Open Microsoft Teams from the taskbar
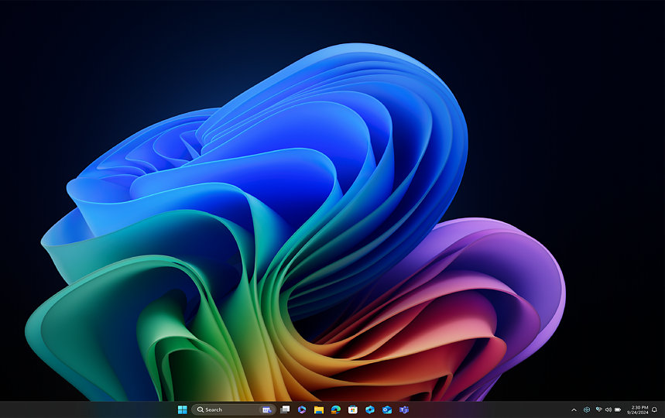This screenshot has height=418, width=665. [x=404, y=409]
